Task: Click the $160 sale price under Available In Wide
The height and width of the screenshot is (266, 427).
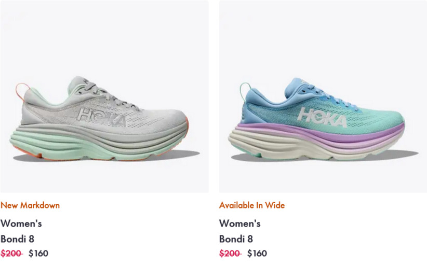Action: (257, 253)
